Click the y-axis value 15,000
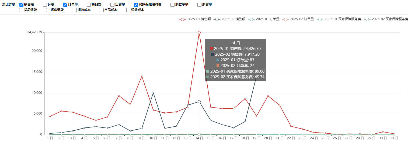408x146 pixels. (37, 72)
